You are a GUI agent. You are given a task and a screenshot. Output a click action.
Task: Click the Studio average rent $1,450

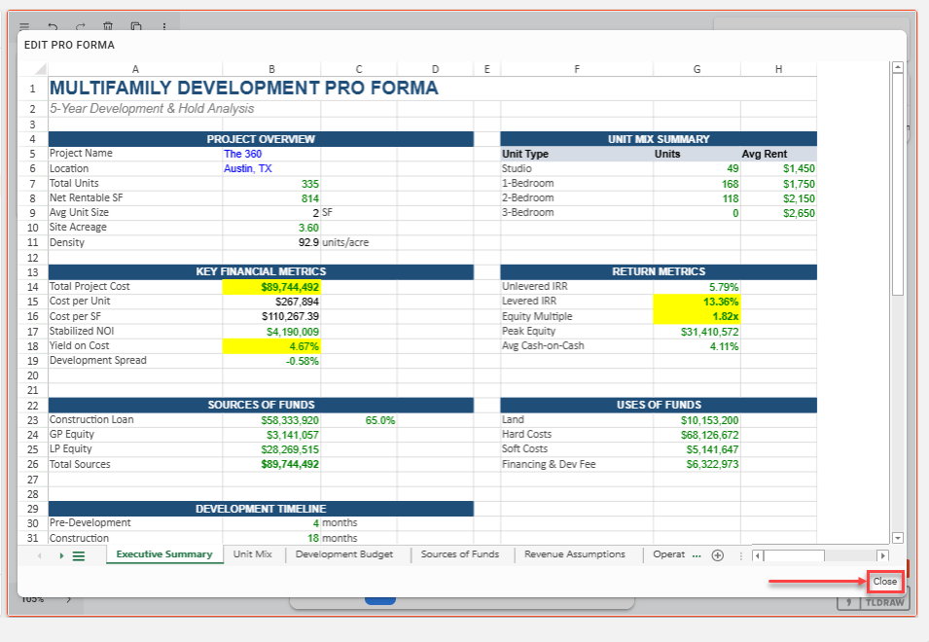point(778,169)
